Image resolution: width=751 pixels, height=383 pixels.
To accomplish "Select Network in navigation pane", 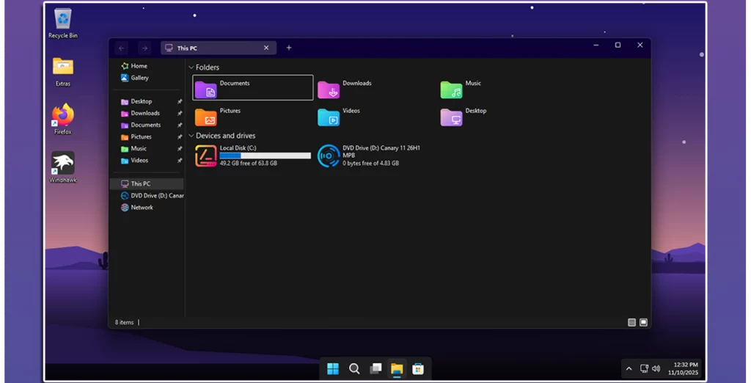I will click(x=142, y=208).
